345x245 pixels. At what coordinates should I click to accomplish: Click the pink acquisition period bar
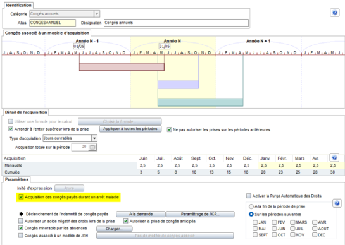(x=122, y=67)
